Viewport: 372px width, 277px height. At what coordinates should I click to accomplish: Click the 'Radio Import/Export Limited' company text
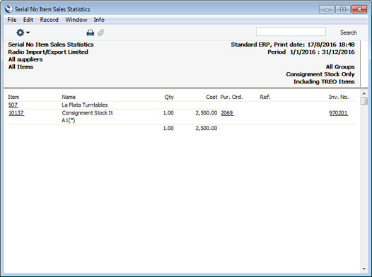pos(48,52)
